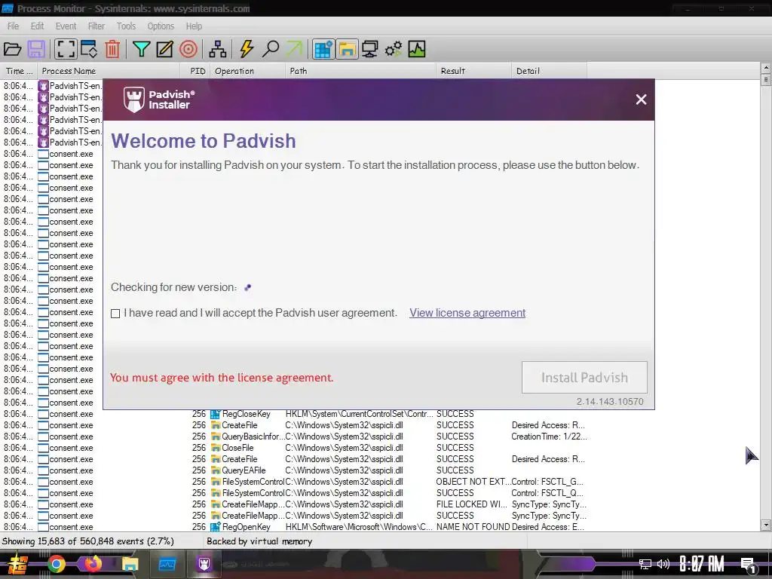
Task: Click the Showing 15,683 events status text
Action: click(x=88, y=541)
